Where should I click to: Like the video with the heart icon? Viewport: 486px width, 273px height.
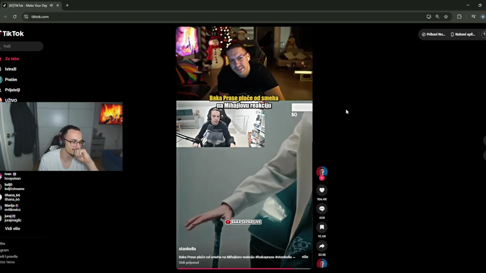tap(322, 190)
